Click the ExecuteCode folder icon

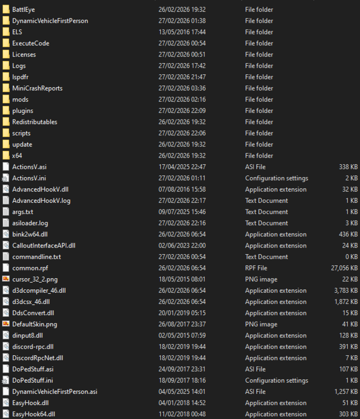(x=6, y=43)
